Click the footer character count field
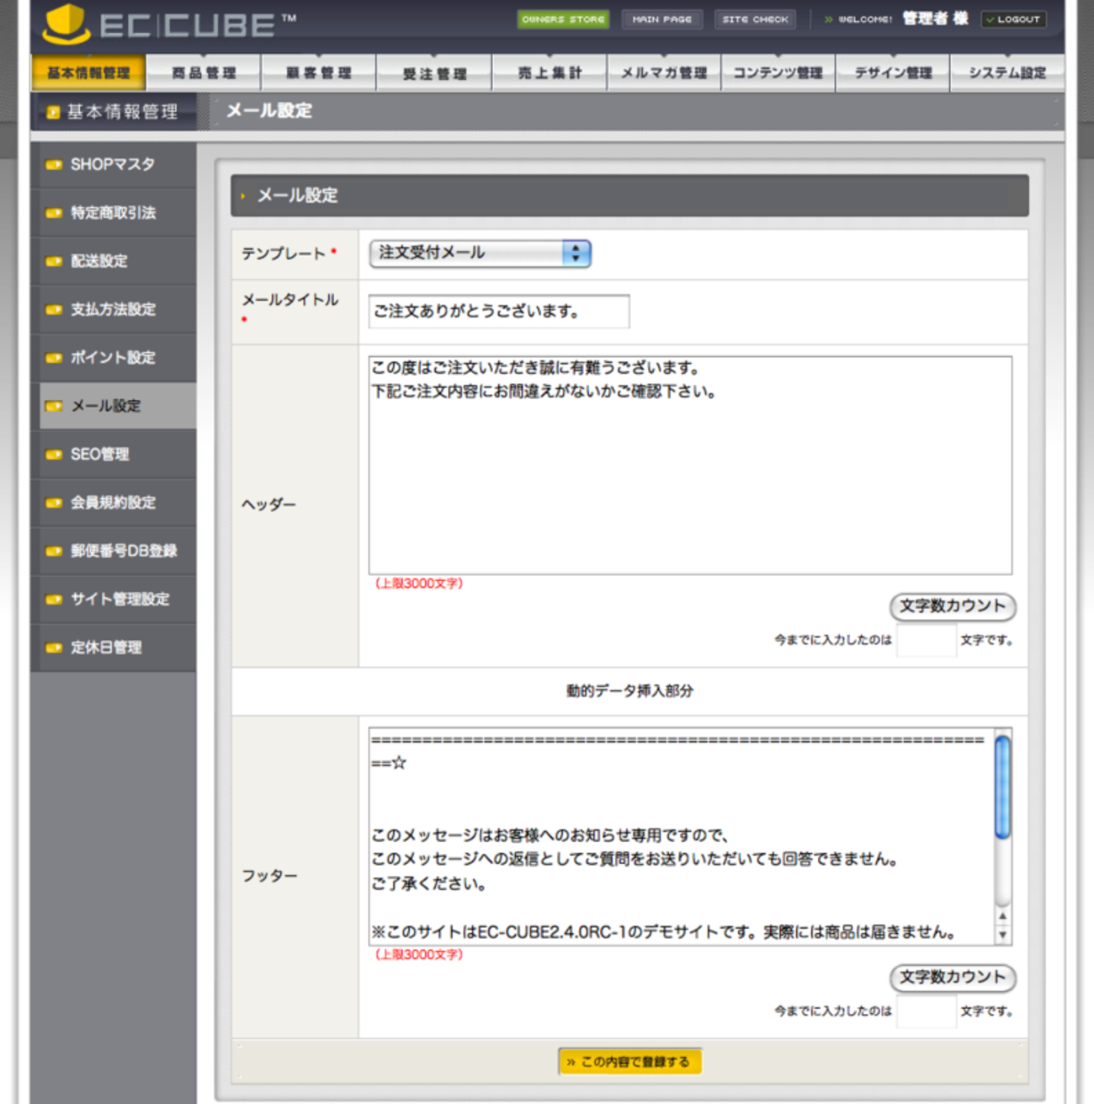1094x1104 pixels. coord(927,1011)
